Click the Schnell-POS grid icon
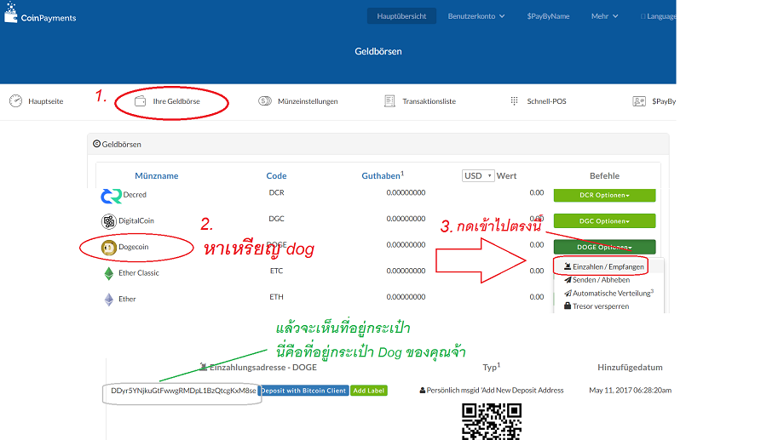Image resolution: width=784 pixels, height=440 pixels. [514, 101]
